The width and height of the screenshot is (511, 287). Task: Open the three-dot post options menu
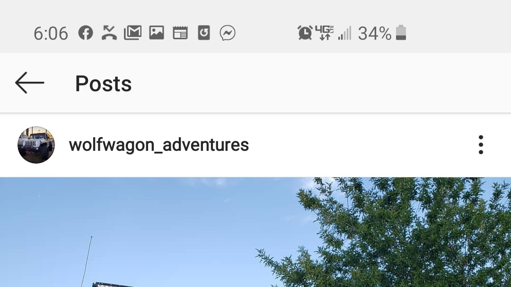(x=481, y=145)
